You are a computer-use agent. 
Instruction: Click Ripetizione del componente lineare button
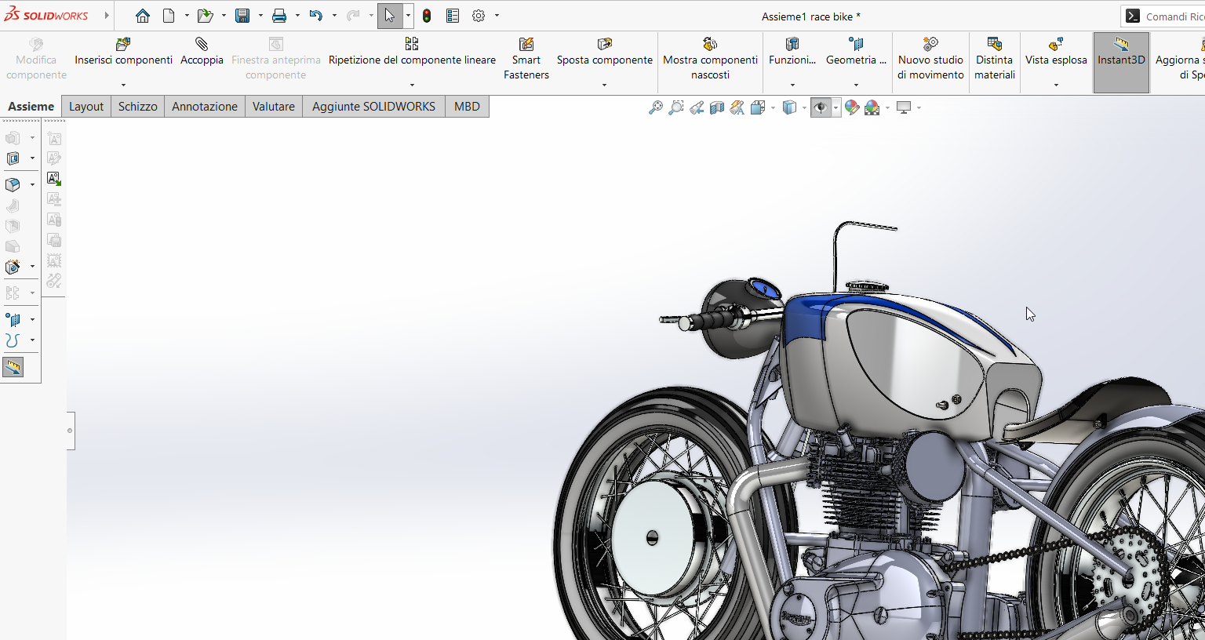412,52
